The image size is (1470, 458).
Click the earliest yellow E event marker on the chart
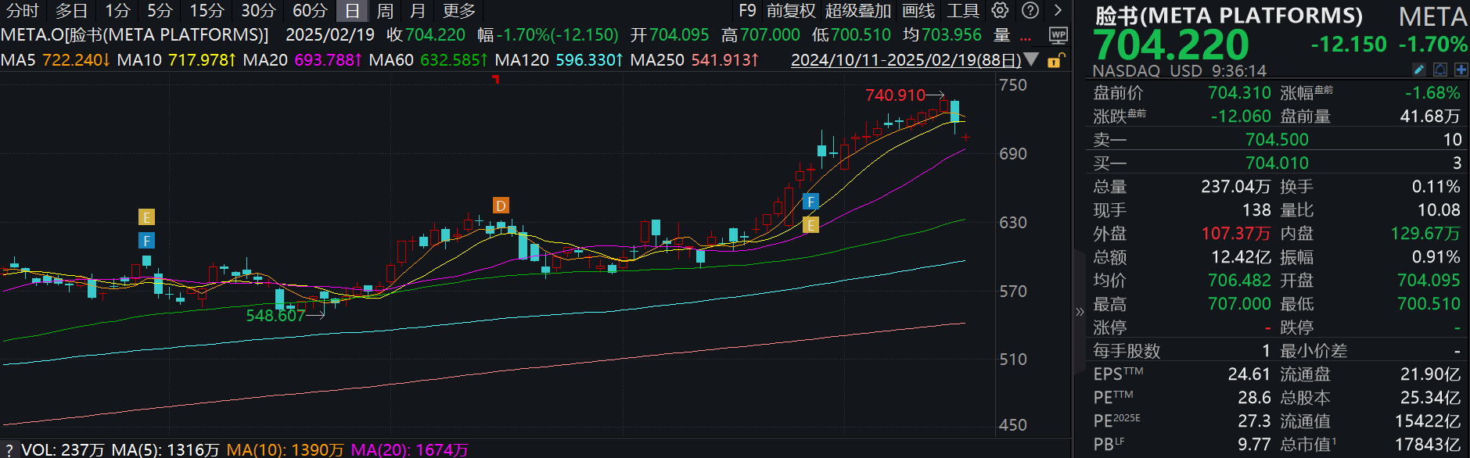146,217
